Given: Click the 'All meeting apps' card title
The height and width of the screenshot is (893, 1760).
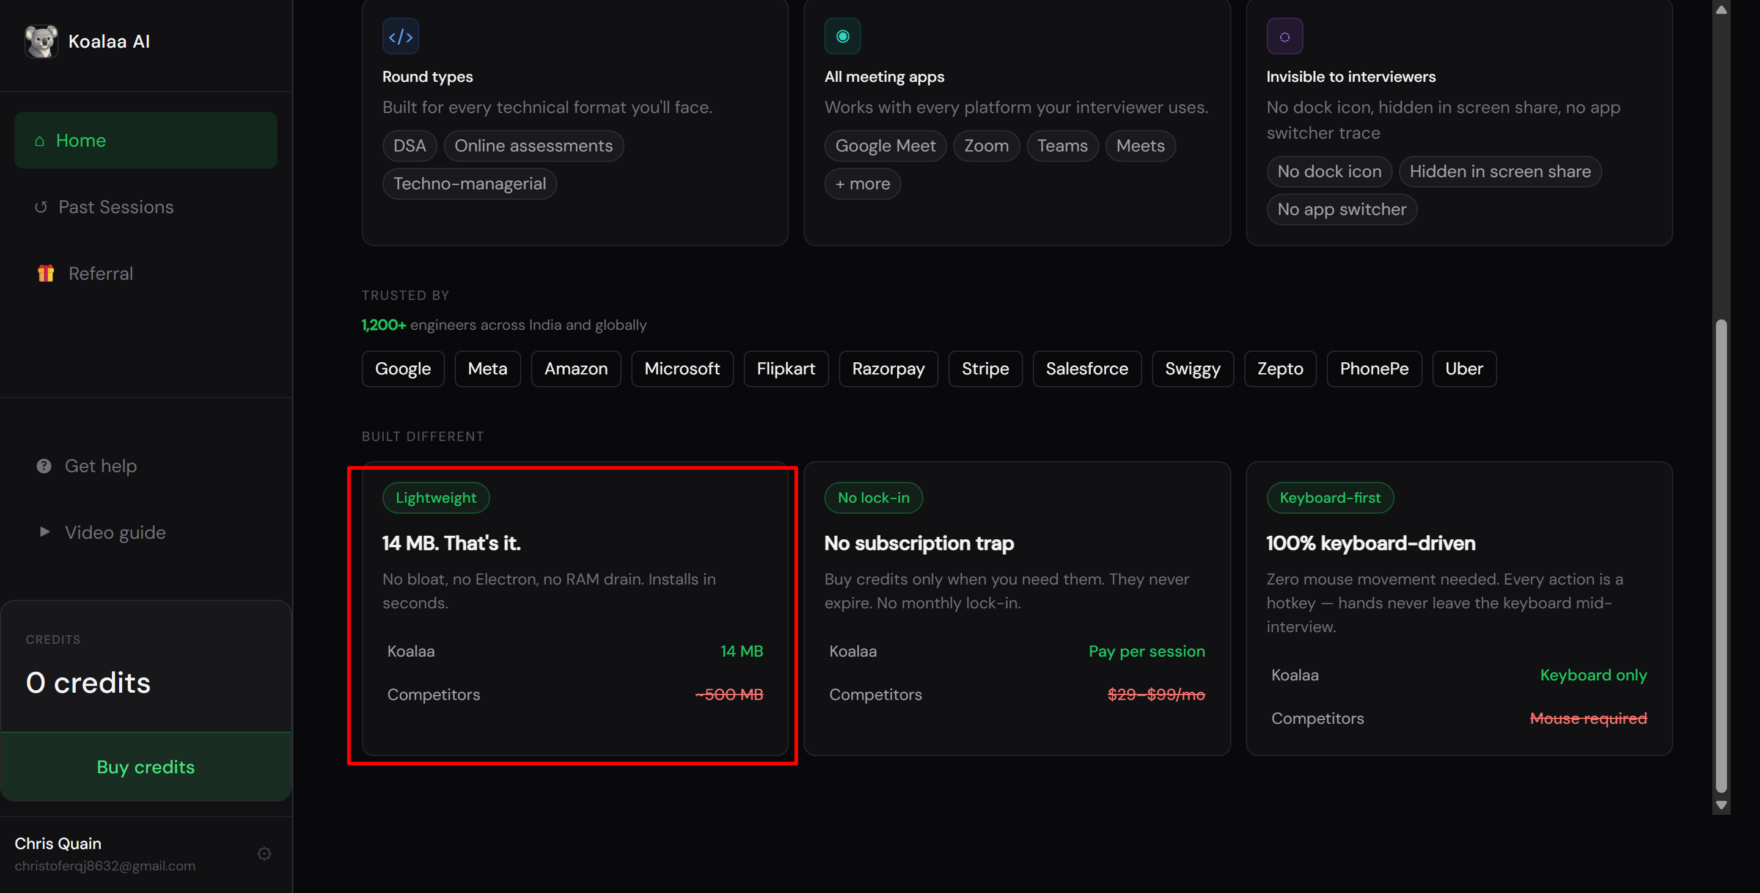Looking at the screenshot, I should [x=884, y=76].
